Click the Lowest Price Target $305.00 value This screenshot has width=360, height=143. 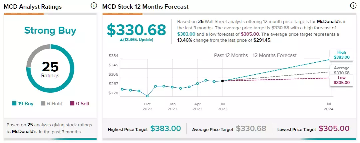334,129
